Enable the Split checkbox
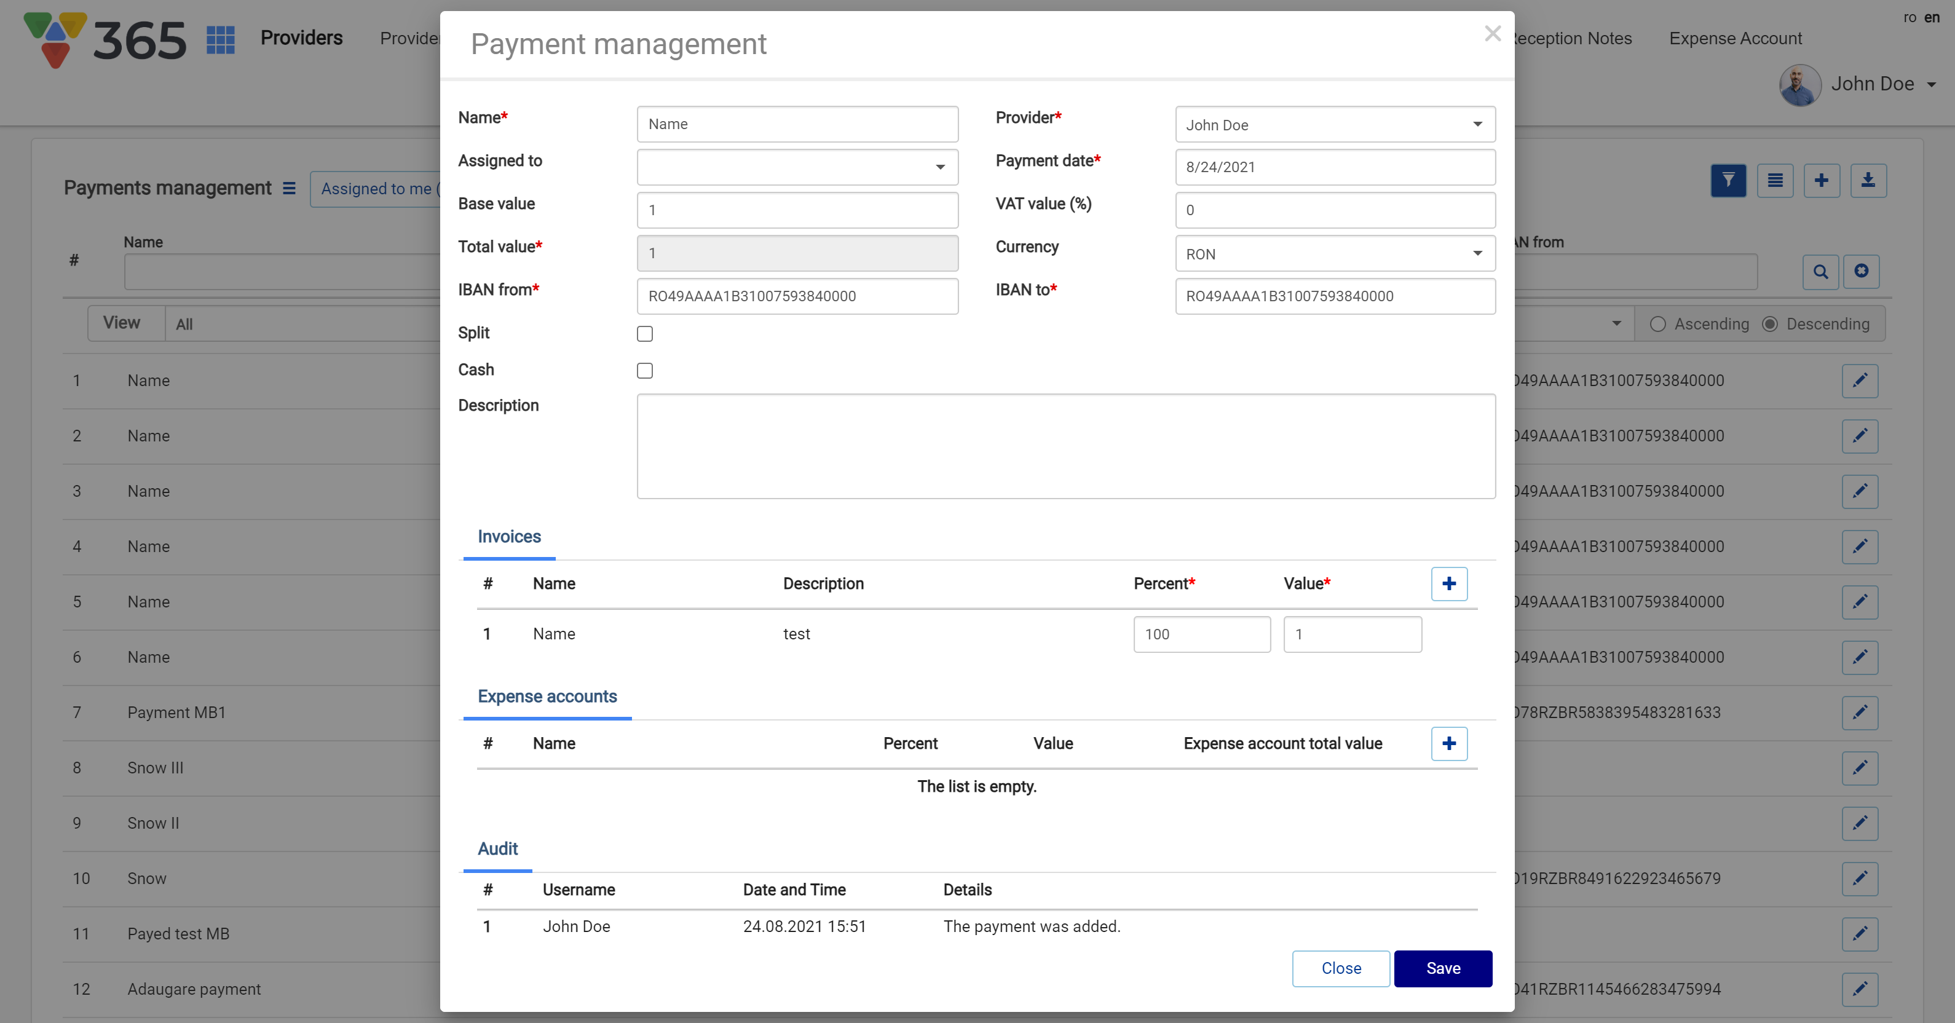Screen dimensions: 1955x1023 (644, 334)
